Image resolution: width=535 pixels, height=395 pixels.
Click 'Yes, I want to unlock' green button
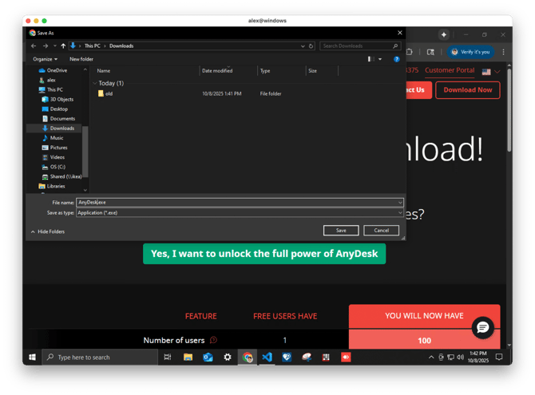(264, 254)
